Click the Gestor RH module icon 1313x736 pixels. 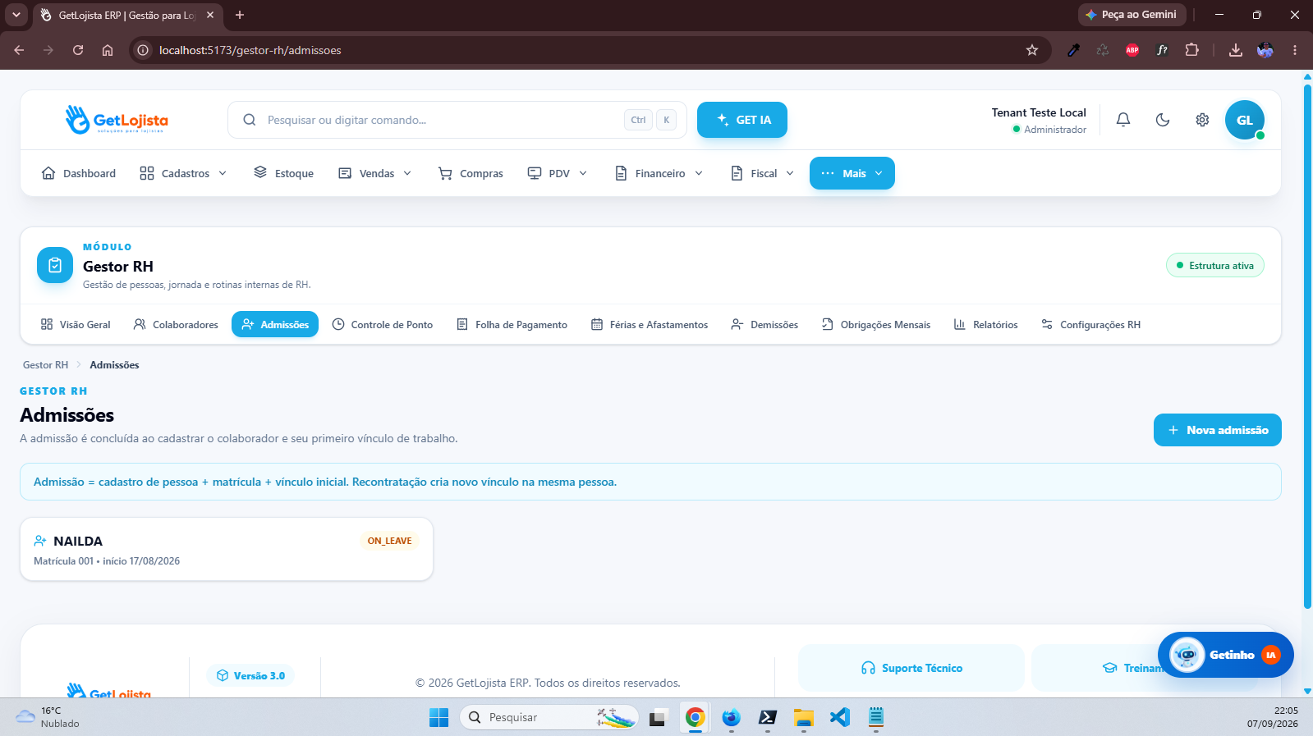pyautogui.click(x=55, y=265)
